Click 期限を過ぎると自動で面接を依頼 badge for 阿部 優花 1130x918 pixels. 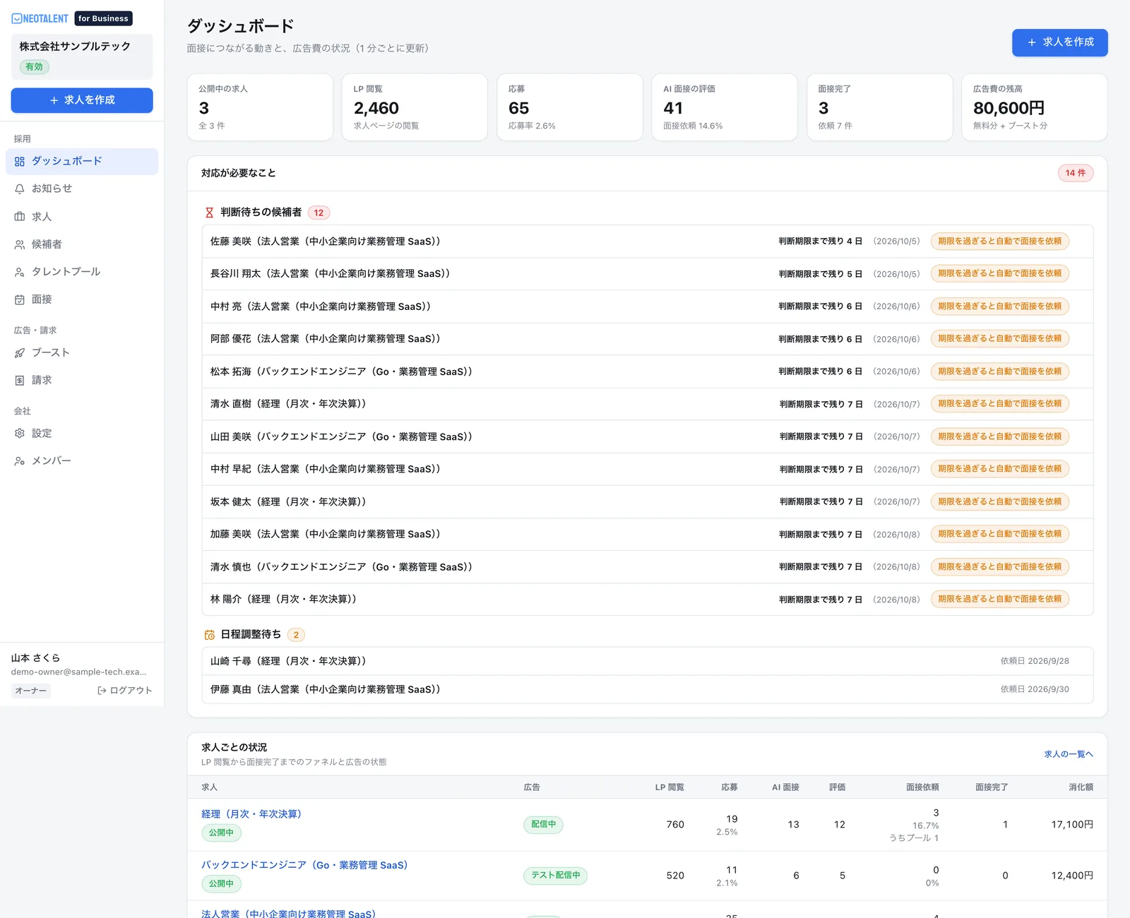coord(999,339)
